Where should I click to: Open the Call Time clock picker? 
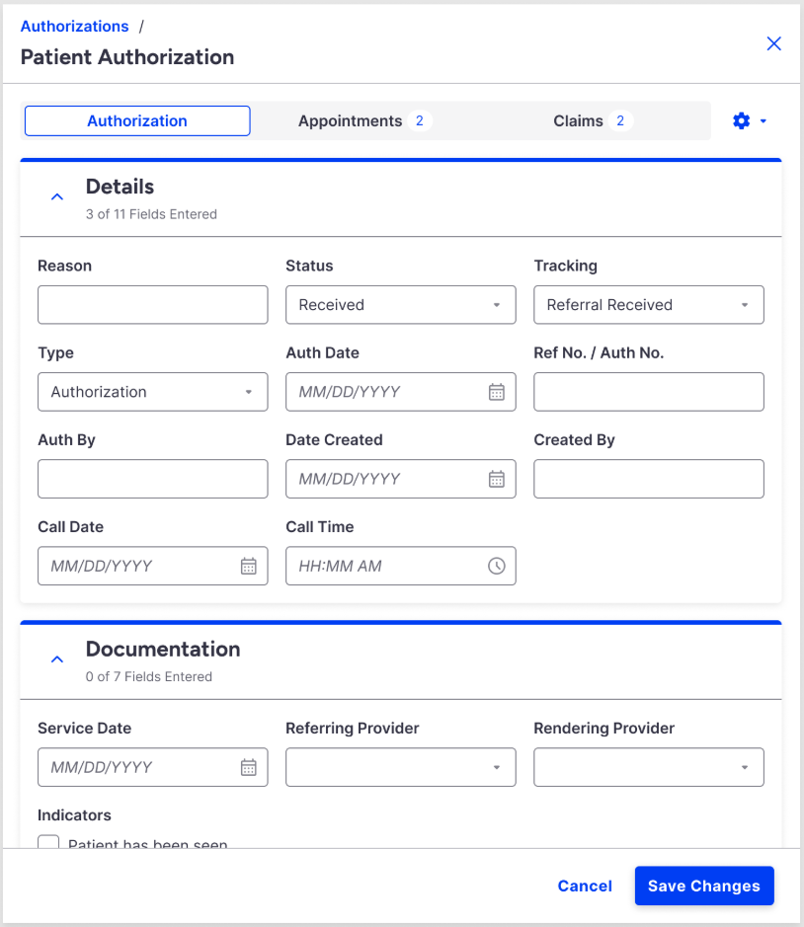(497, 566)
